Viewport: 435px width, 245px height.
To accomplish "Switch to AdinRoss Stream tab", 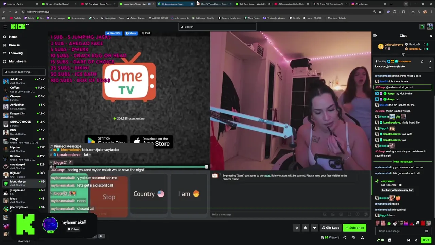I will [253, 4].
